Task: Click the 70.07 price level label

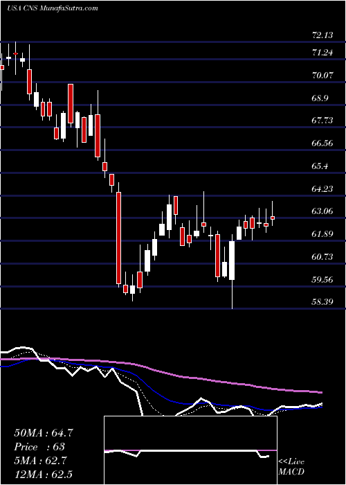Action: click(x=322, y=75)
